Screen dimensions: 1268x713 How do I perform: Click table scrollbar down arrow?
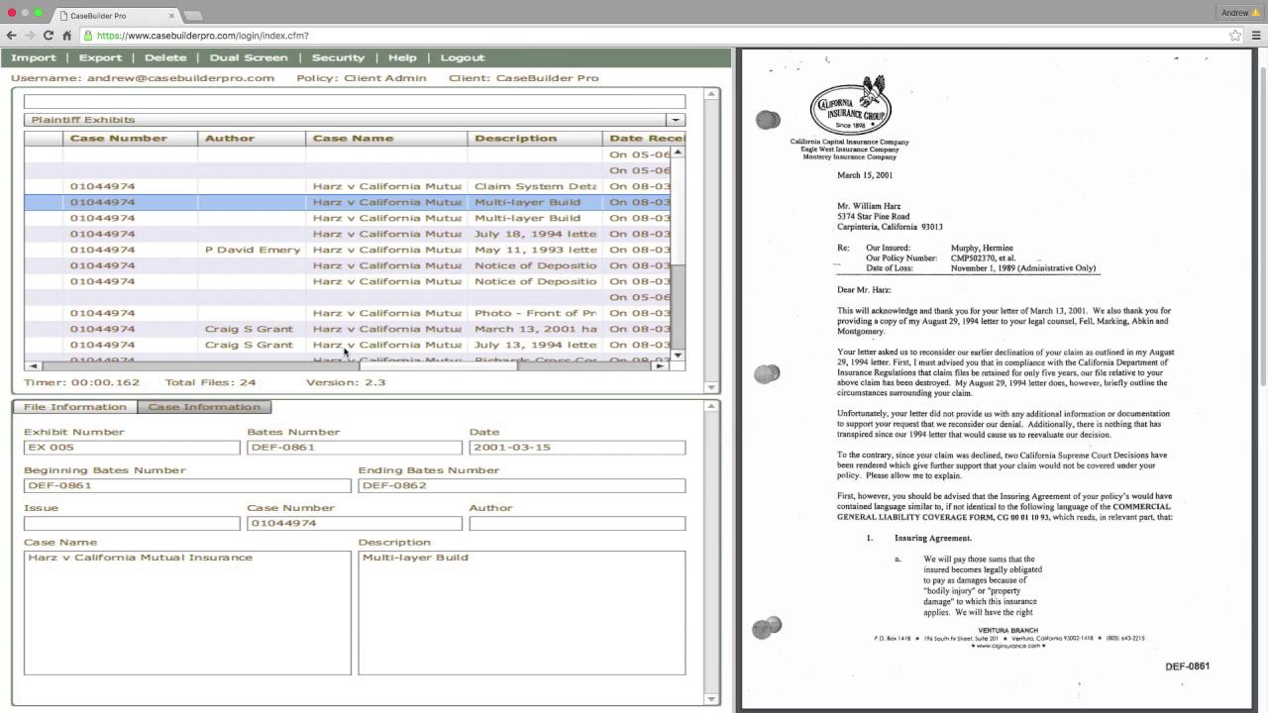pyautogui.click(x=679, y=355)
